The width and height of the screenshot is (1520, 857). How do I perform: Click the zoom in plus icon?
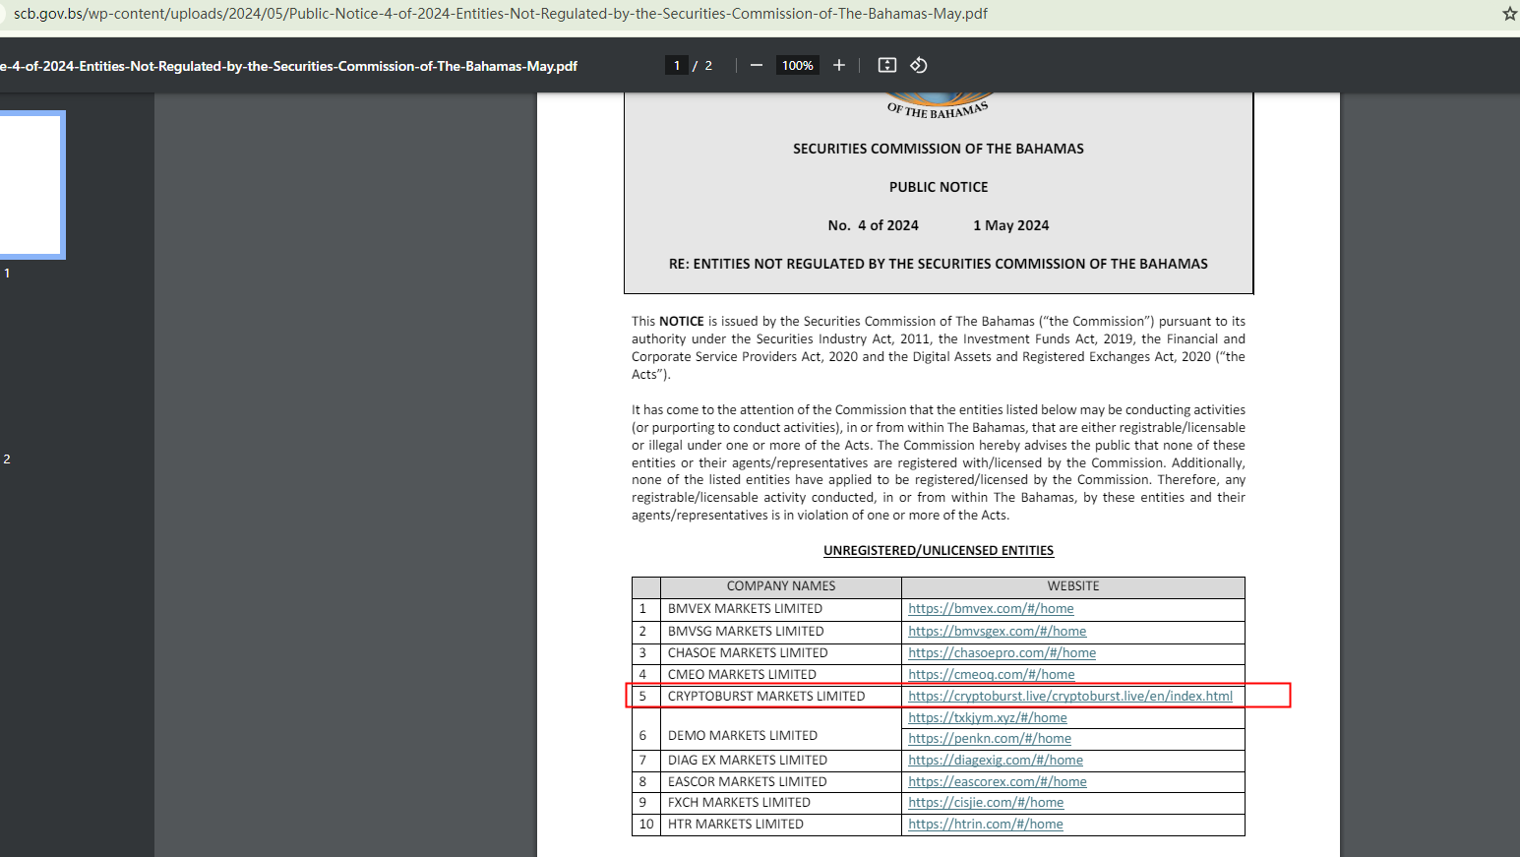(839, 65)
